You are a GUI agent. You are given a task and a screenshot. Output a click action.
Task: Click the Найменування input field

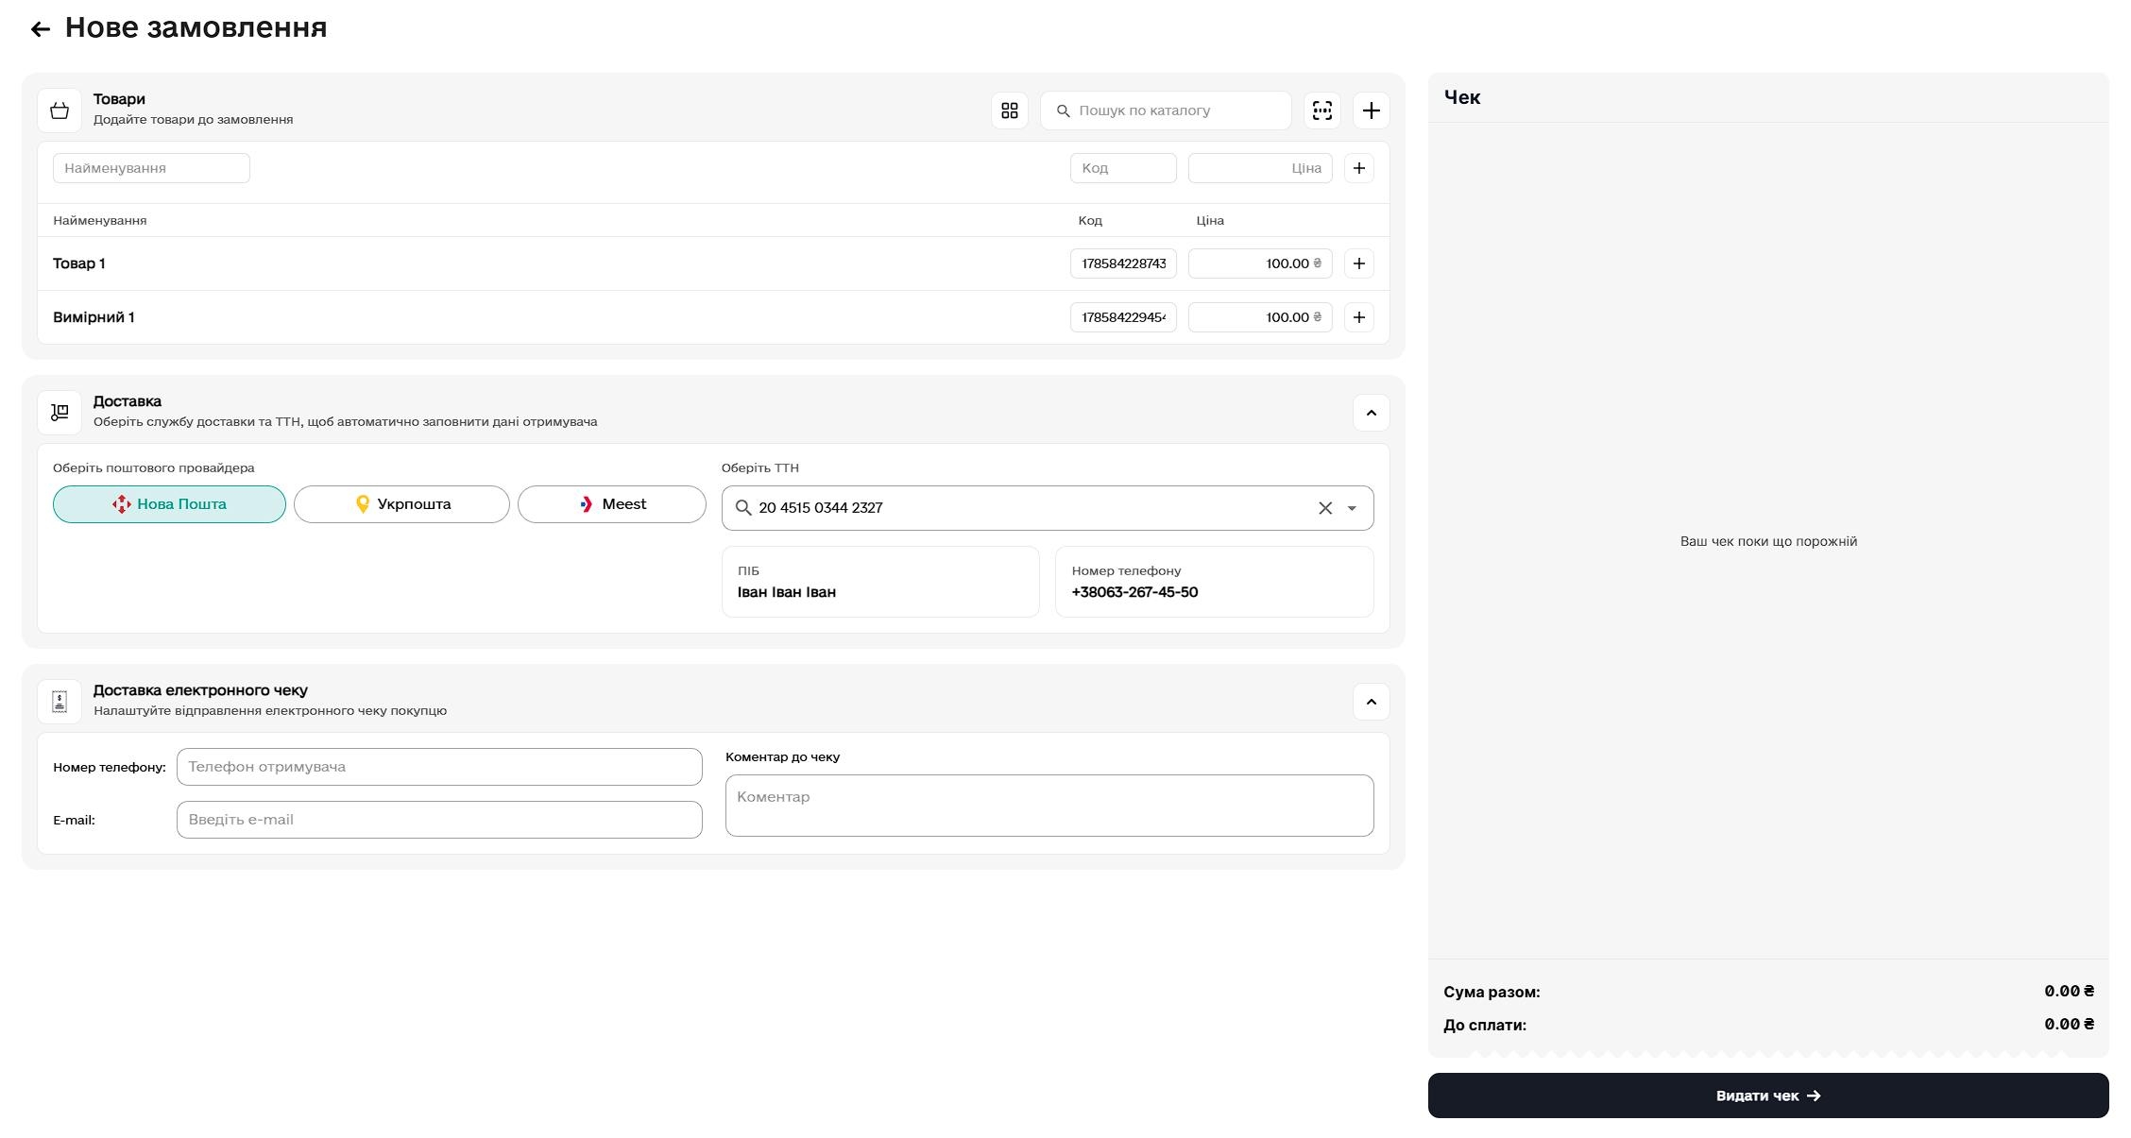(x=151, y=168)
